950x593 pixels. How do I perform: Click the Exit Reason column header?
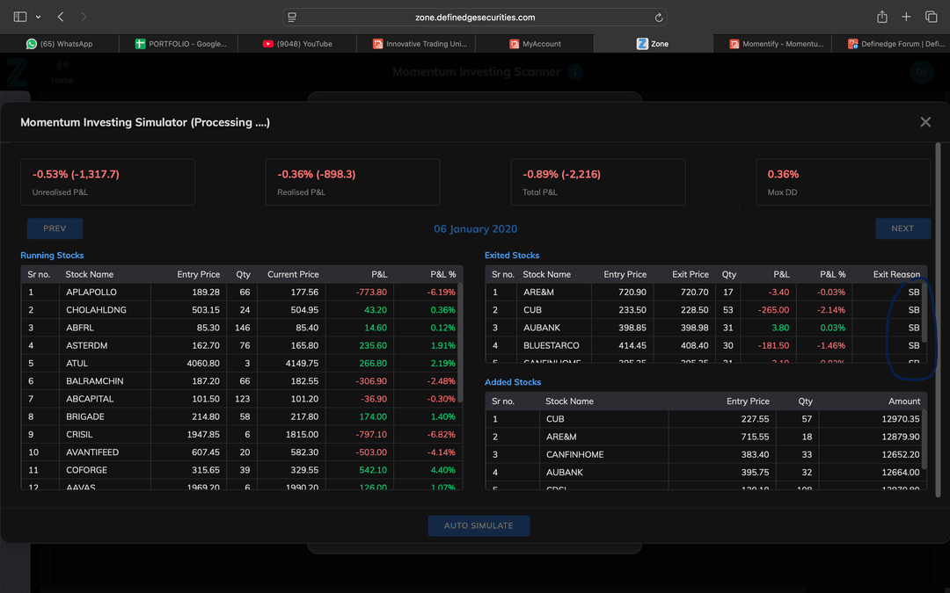tap(896, 274)
